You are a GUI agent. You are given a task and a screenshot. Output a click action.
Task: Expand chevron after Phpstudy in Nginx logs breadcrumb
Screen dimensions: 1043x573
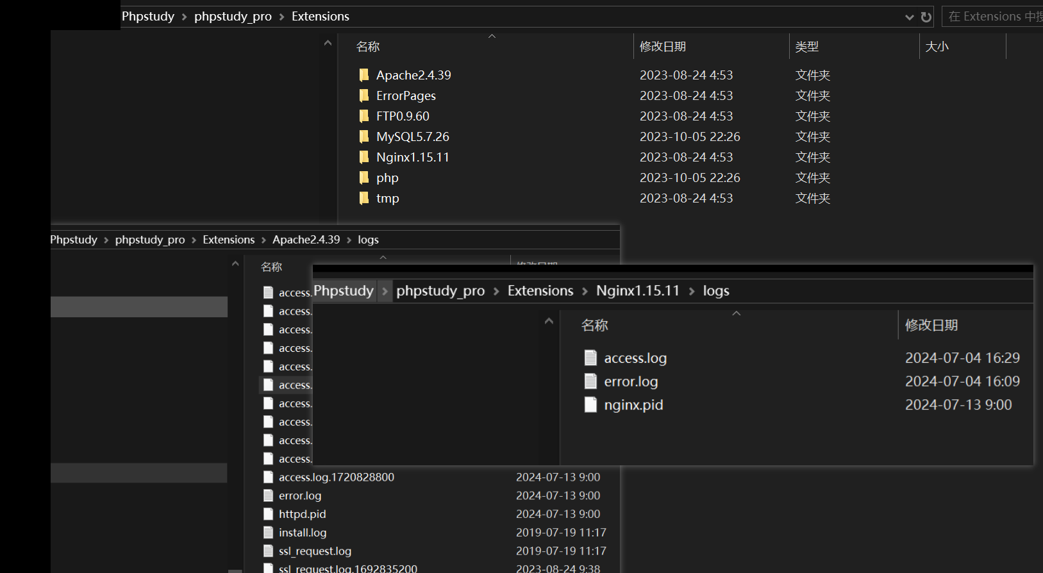click(385, 291)
